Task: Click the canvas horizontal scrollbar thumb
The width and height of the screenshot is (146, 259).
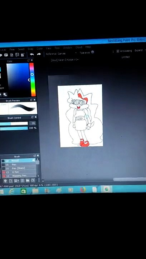Action: [130, 180]
